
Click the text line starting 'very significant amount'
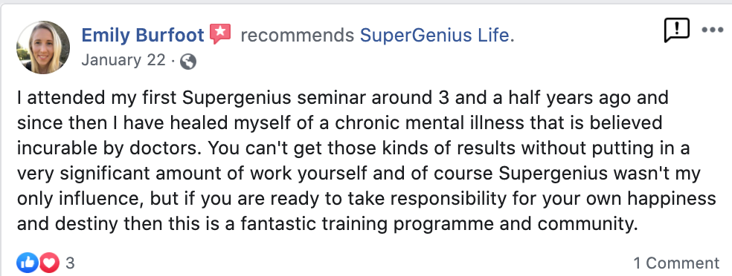(x=359, y=174)
